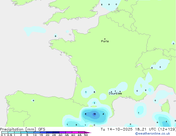The width and height of the screenshot is (176, 136).
Task: Select the 0.5–1 mm legend swatch
Action: point(11,132)
